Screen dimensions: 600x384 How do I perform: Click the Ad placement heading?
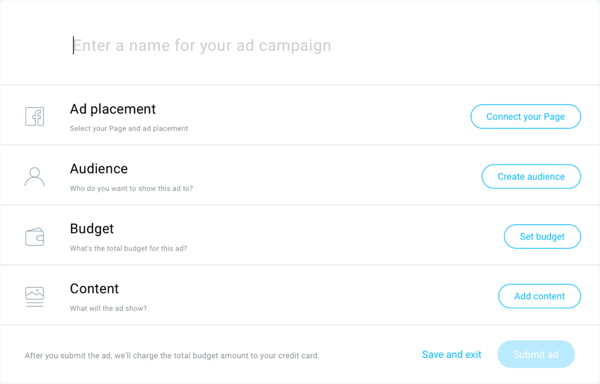click(113, 109)
